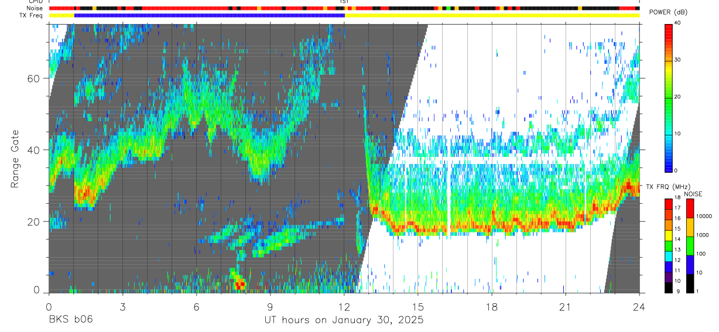This screenshot has height=332, width=719.
Task: Click the '13' label on the TX FRQ scale
Action: 677,250
